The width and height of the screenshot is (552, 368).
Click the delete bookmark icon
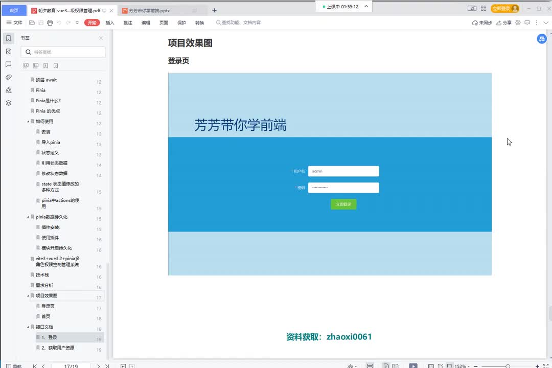click(56, 65)
